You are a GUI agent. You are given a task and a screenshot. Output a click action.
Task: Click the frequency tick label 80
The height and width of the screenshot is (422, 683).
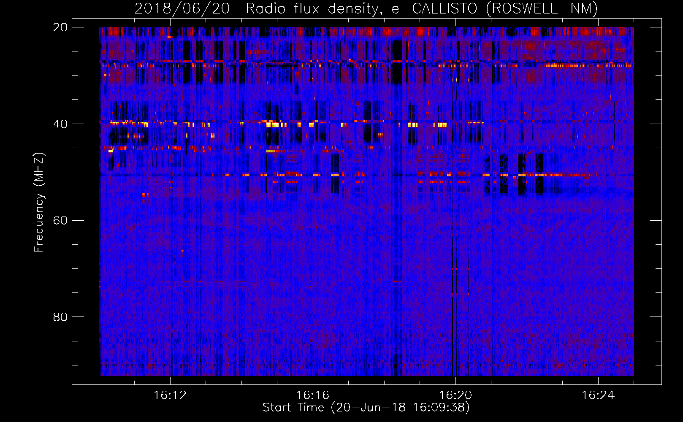[x=60, y=317]
